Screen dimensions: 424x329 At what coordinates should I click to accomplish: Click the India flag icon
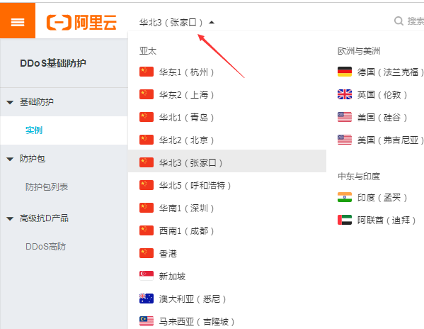(345, 197)
